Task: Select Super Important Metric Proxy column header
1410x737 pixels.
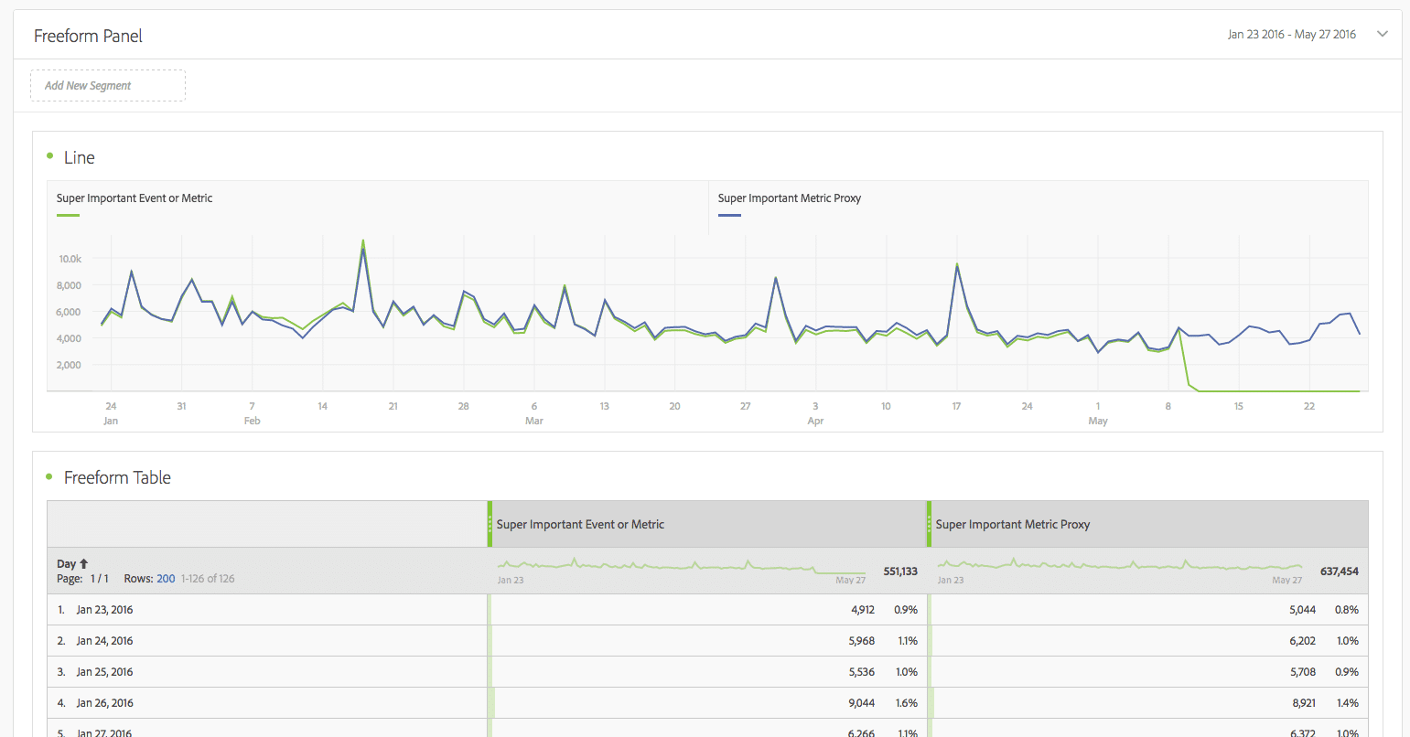Action: [1012, 525]
